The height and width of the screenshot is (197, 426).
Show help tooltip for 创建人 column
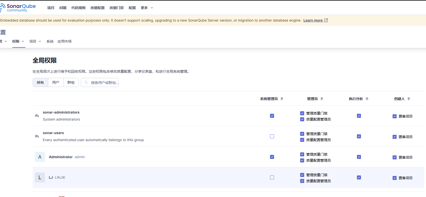pos(409,99)
